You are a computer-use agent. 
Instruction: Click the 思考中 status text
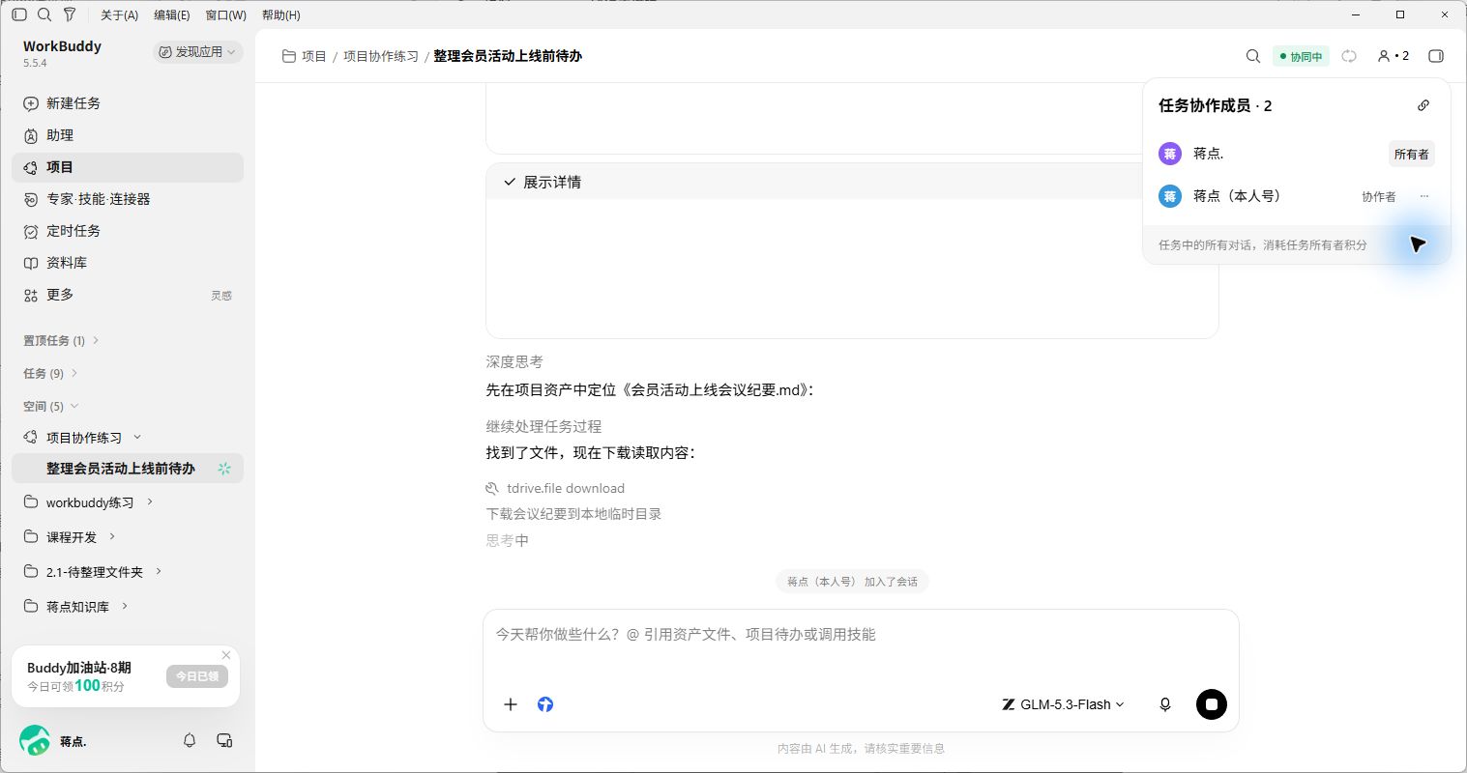[x=508, y=541]
